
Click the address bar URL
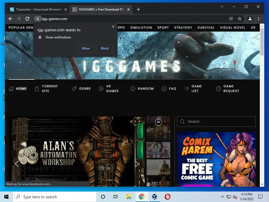click(x=55, y=19)
